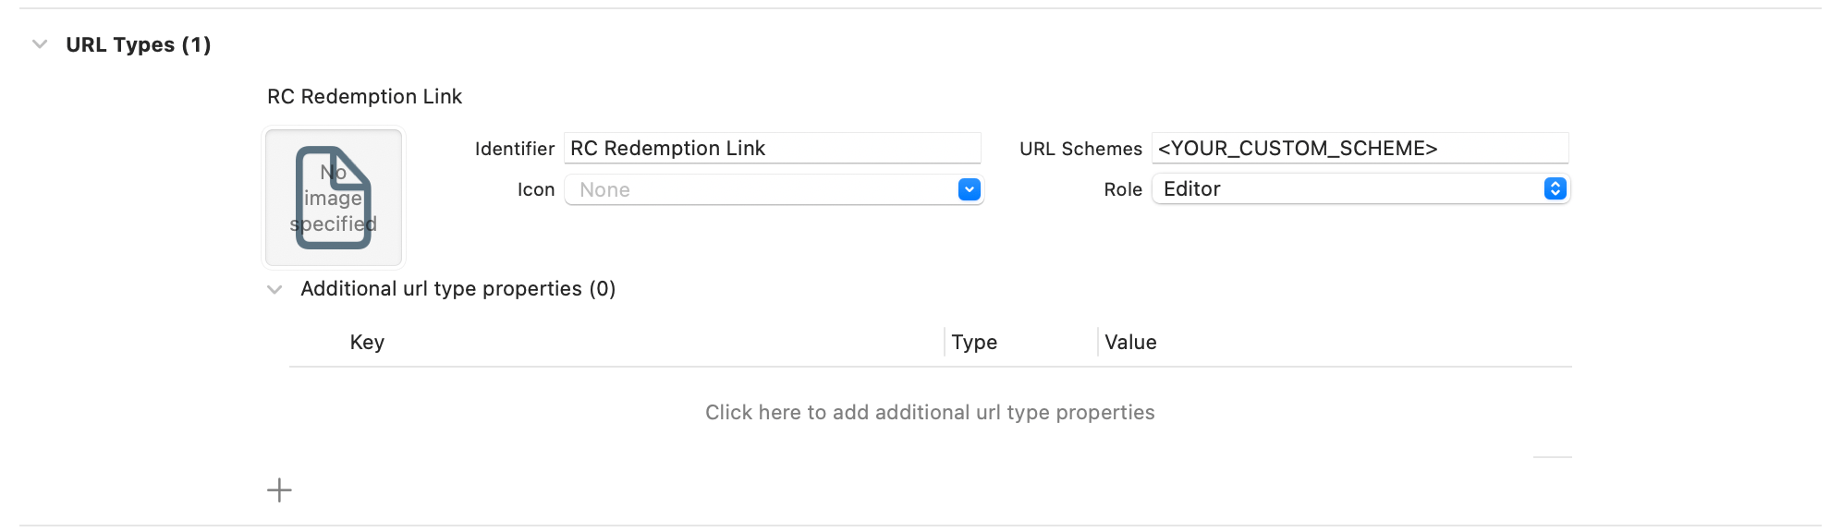Screen dimensions: 1830x532
Task: Open the Role popup showing Editor
Action: (x=1360, y=189)
